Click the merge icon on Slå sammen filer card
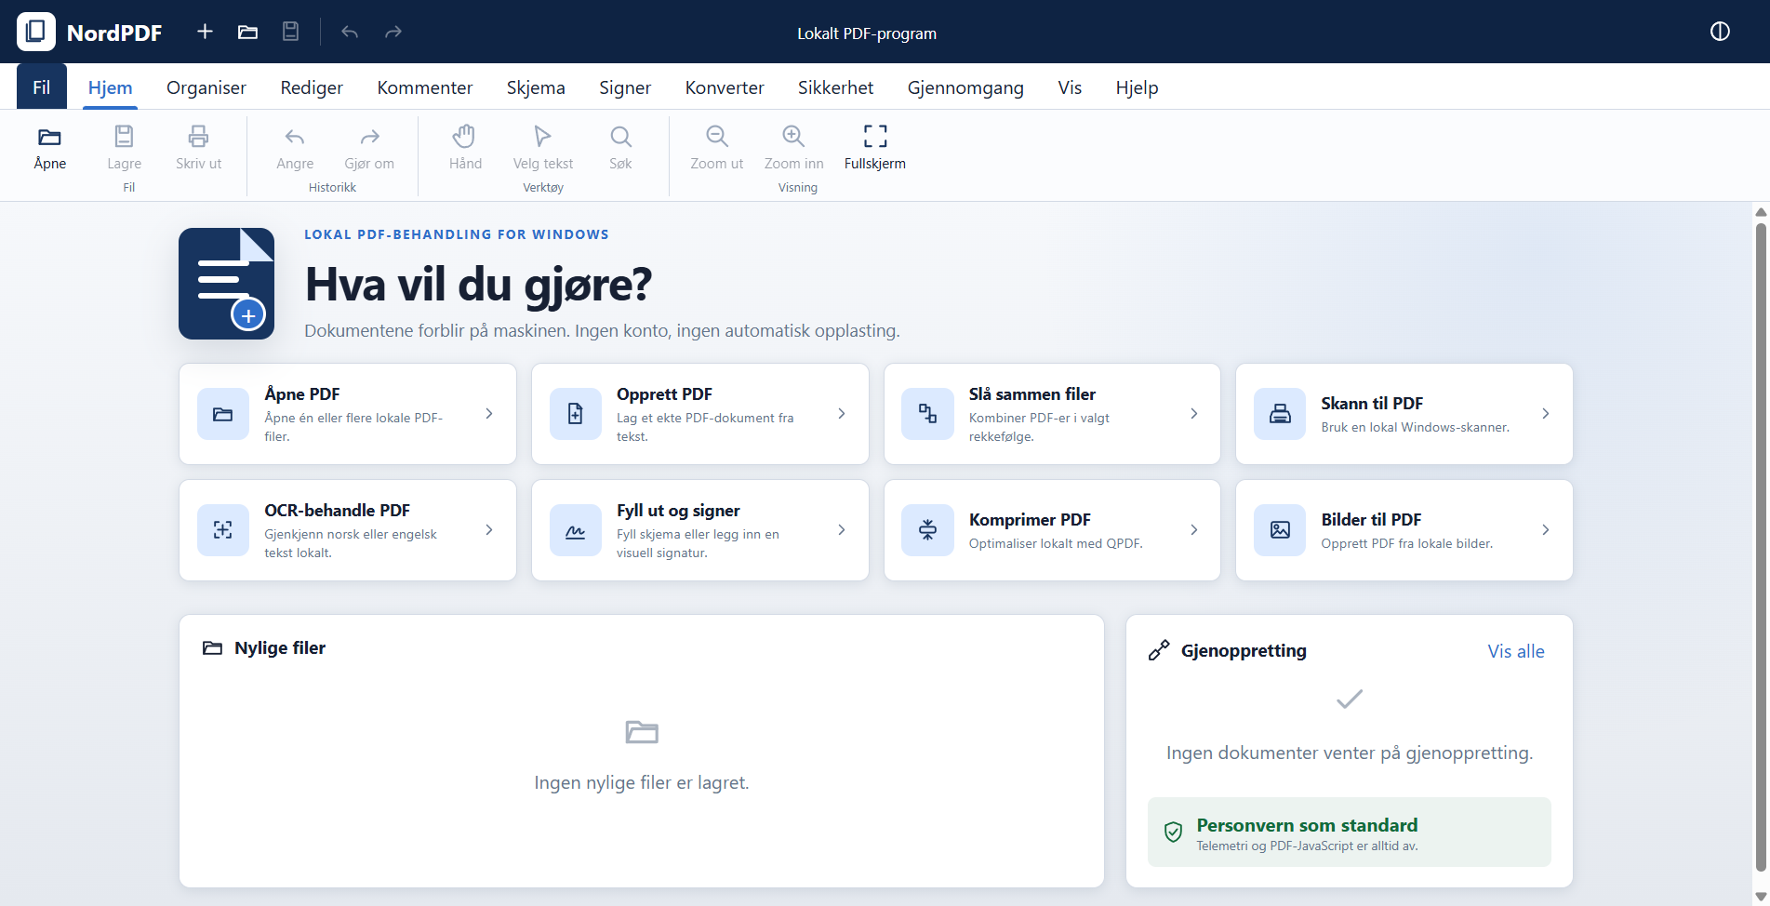Screen dimensions: 1770x906 pyautogui.click(x=927, y=414)
